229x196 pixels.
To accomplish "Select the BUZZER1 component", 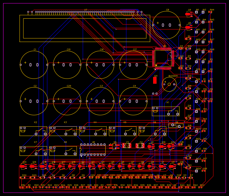I will point(169,84).
